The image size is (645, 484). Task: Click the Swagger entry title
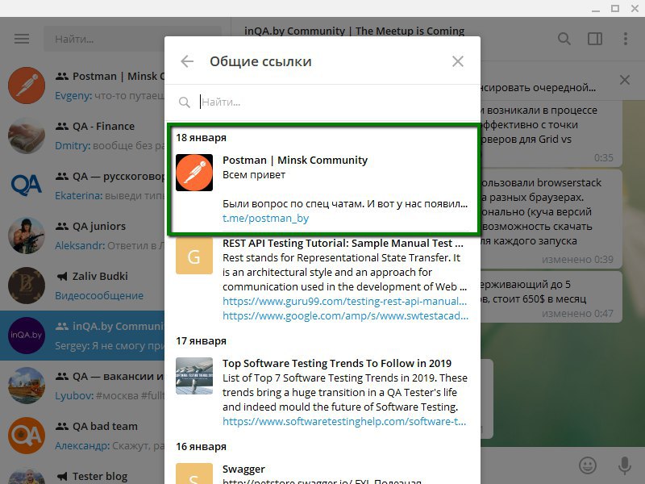243,469
